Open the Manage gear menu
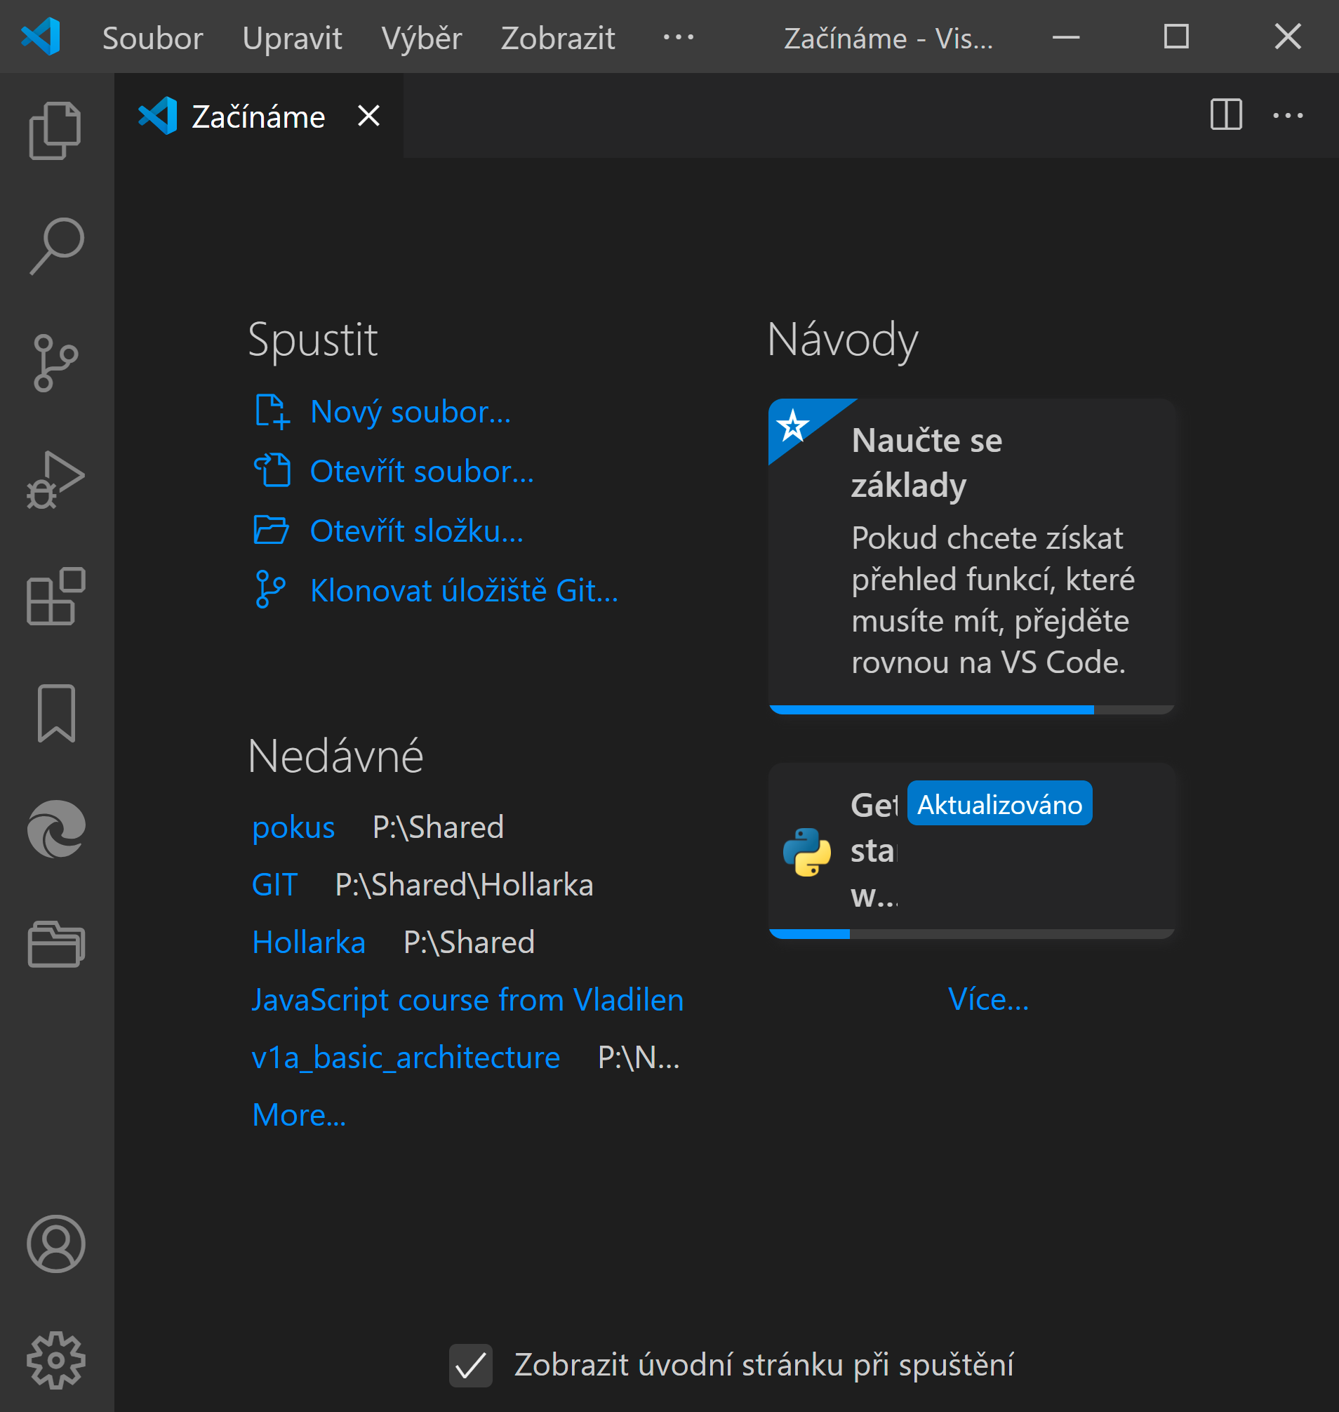This screenshot has width=1339, height=1412. point(55,1360)
